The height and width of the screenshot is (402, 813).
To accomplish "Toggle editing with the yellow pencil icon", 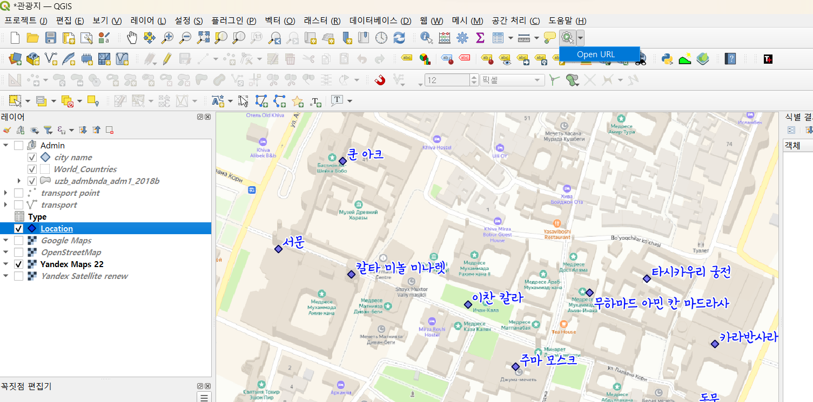I will click(167, 59).
